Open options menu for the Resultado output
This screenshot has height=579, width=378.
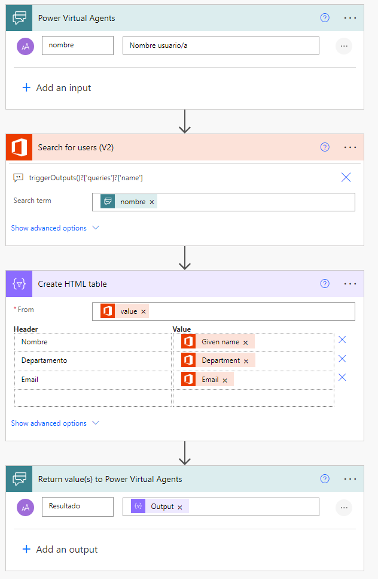pyautogui.click(x=343, y=507)
